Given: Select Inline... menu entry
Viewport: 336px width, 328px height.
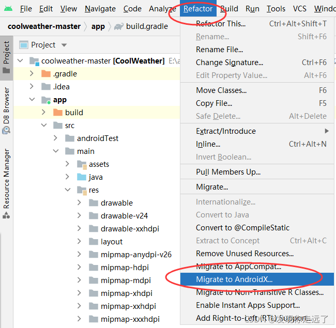Looking at the screenshot, I should pos(257,144).
